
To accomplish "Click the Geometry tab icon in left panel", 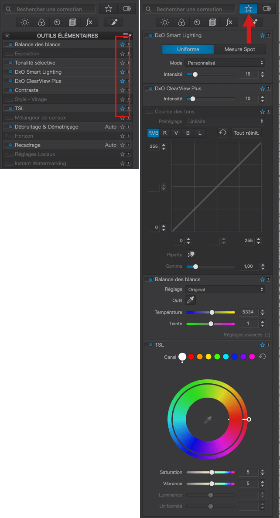I will pos(73,23).
